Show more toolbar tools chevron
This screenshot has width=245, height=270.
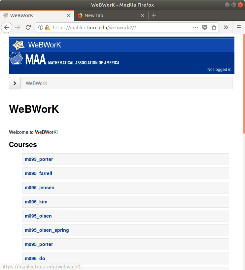(x=226, y=27)
